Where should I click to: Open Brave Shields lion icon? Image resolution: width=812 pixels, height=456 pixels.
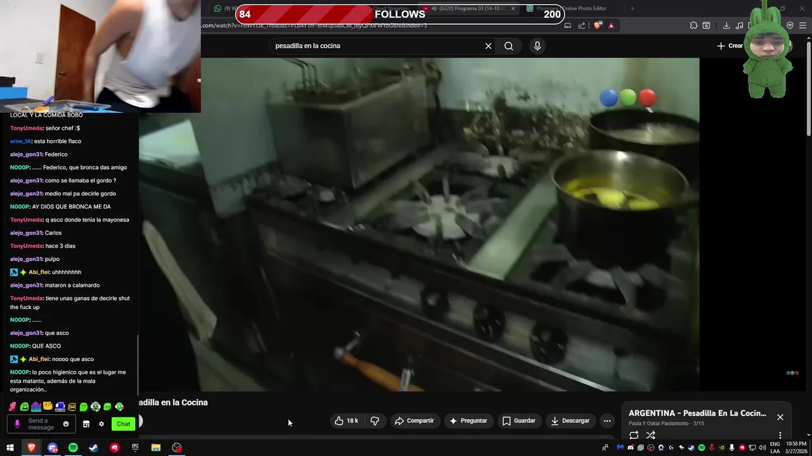[x=598, y=25]
